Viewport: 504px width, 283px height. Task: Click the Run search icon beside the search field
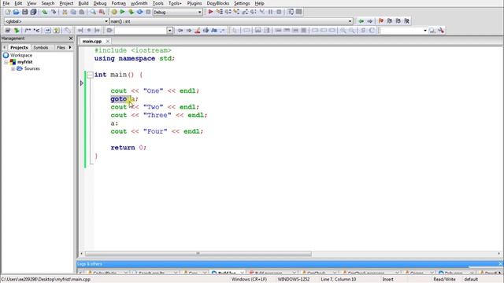tap(432, 31)
